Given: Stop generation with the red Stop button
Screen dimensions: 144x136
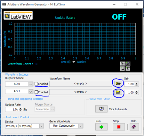Looking at the screenshot, I should [x=119, y=127].
